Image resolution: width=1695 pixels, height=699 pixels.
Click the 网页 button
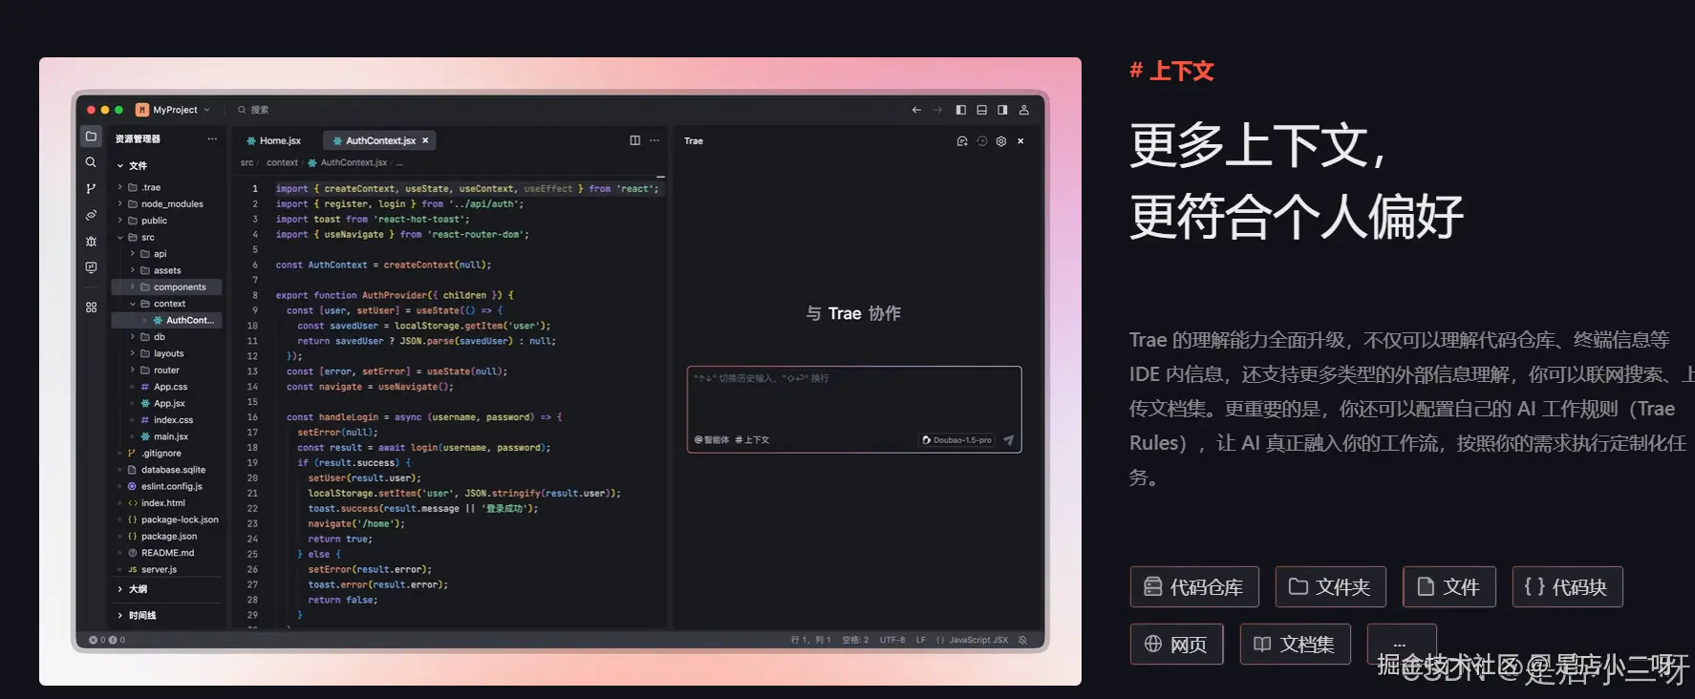click(x=1176, y=644)
